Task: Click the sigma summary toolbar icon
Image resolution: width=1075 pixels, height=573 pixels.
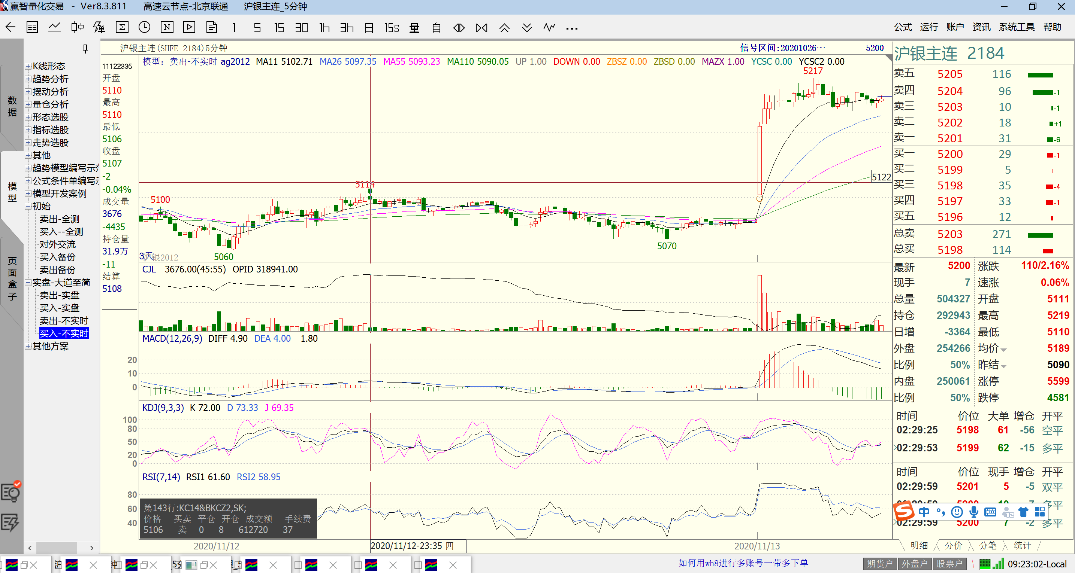Action: pos(122,27)
